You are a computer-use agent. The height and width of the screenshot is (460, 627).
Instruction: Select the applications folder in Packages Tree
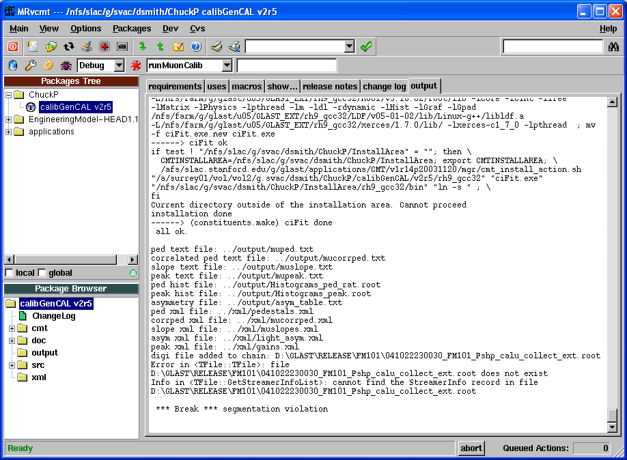[51, 132]
